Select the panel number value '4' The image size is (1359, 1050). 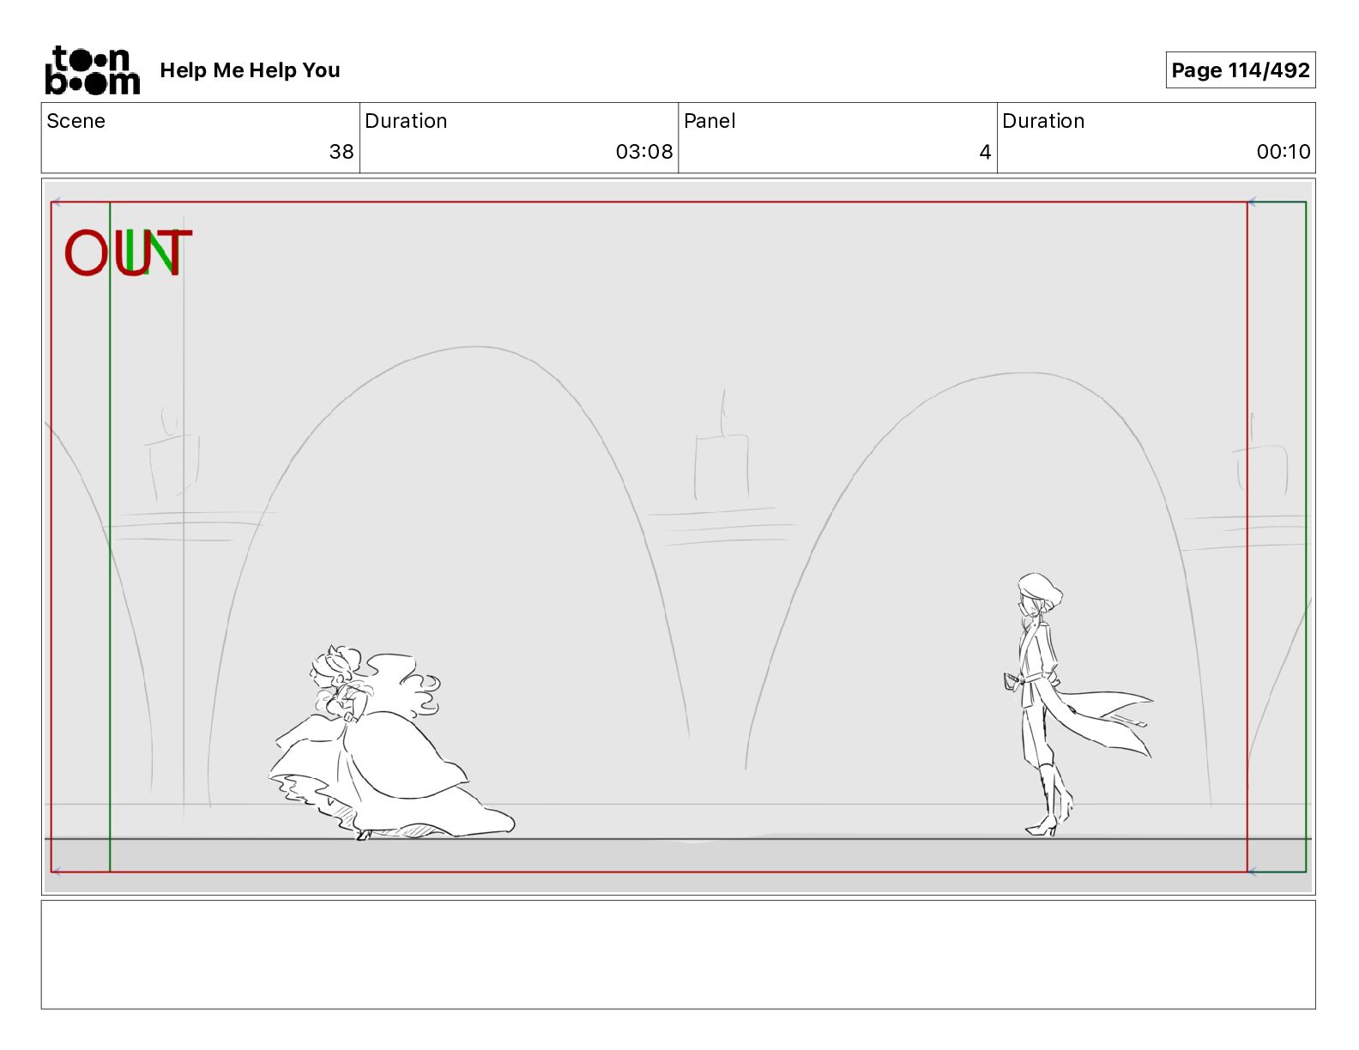click(x=985, y=152)
